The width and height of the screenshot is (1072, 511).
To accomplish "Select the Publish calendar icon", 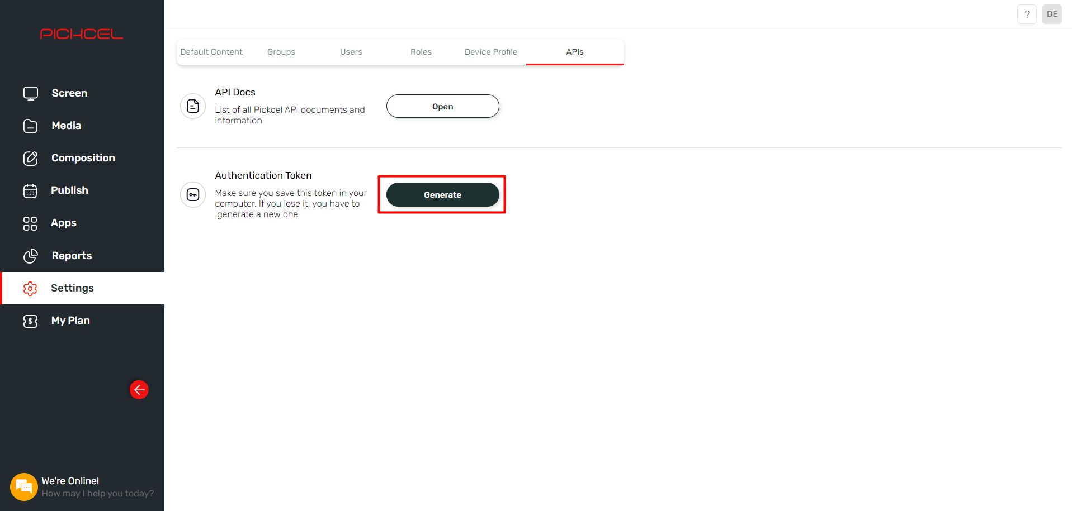I will [x=30, y=190].
